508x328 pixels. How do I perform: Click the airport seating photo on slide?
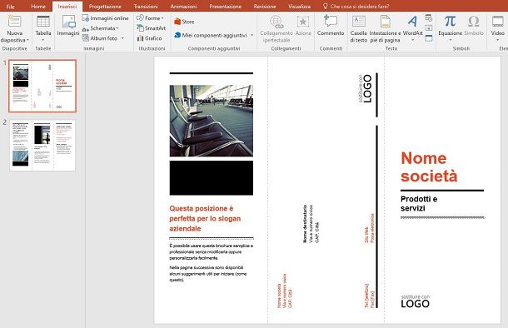tap(212, 121)
